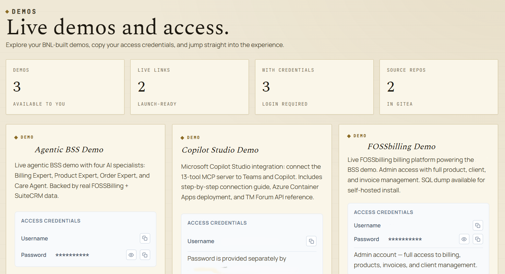Click the "WITH CREDENTIALS" stat label
The height and width of the screenshot is (274, 505).
click(288, 70)
